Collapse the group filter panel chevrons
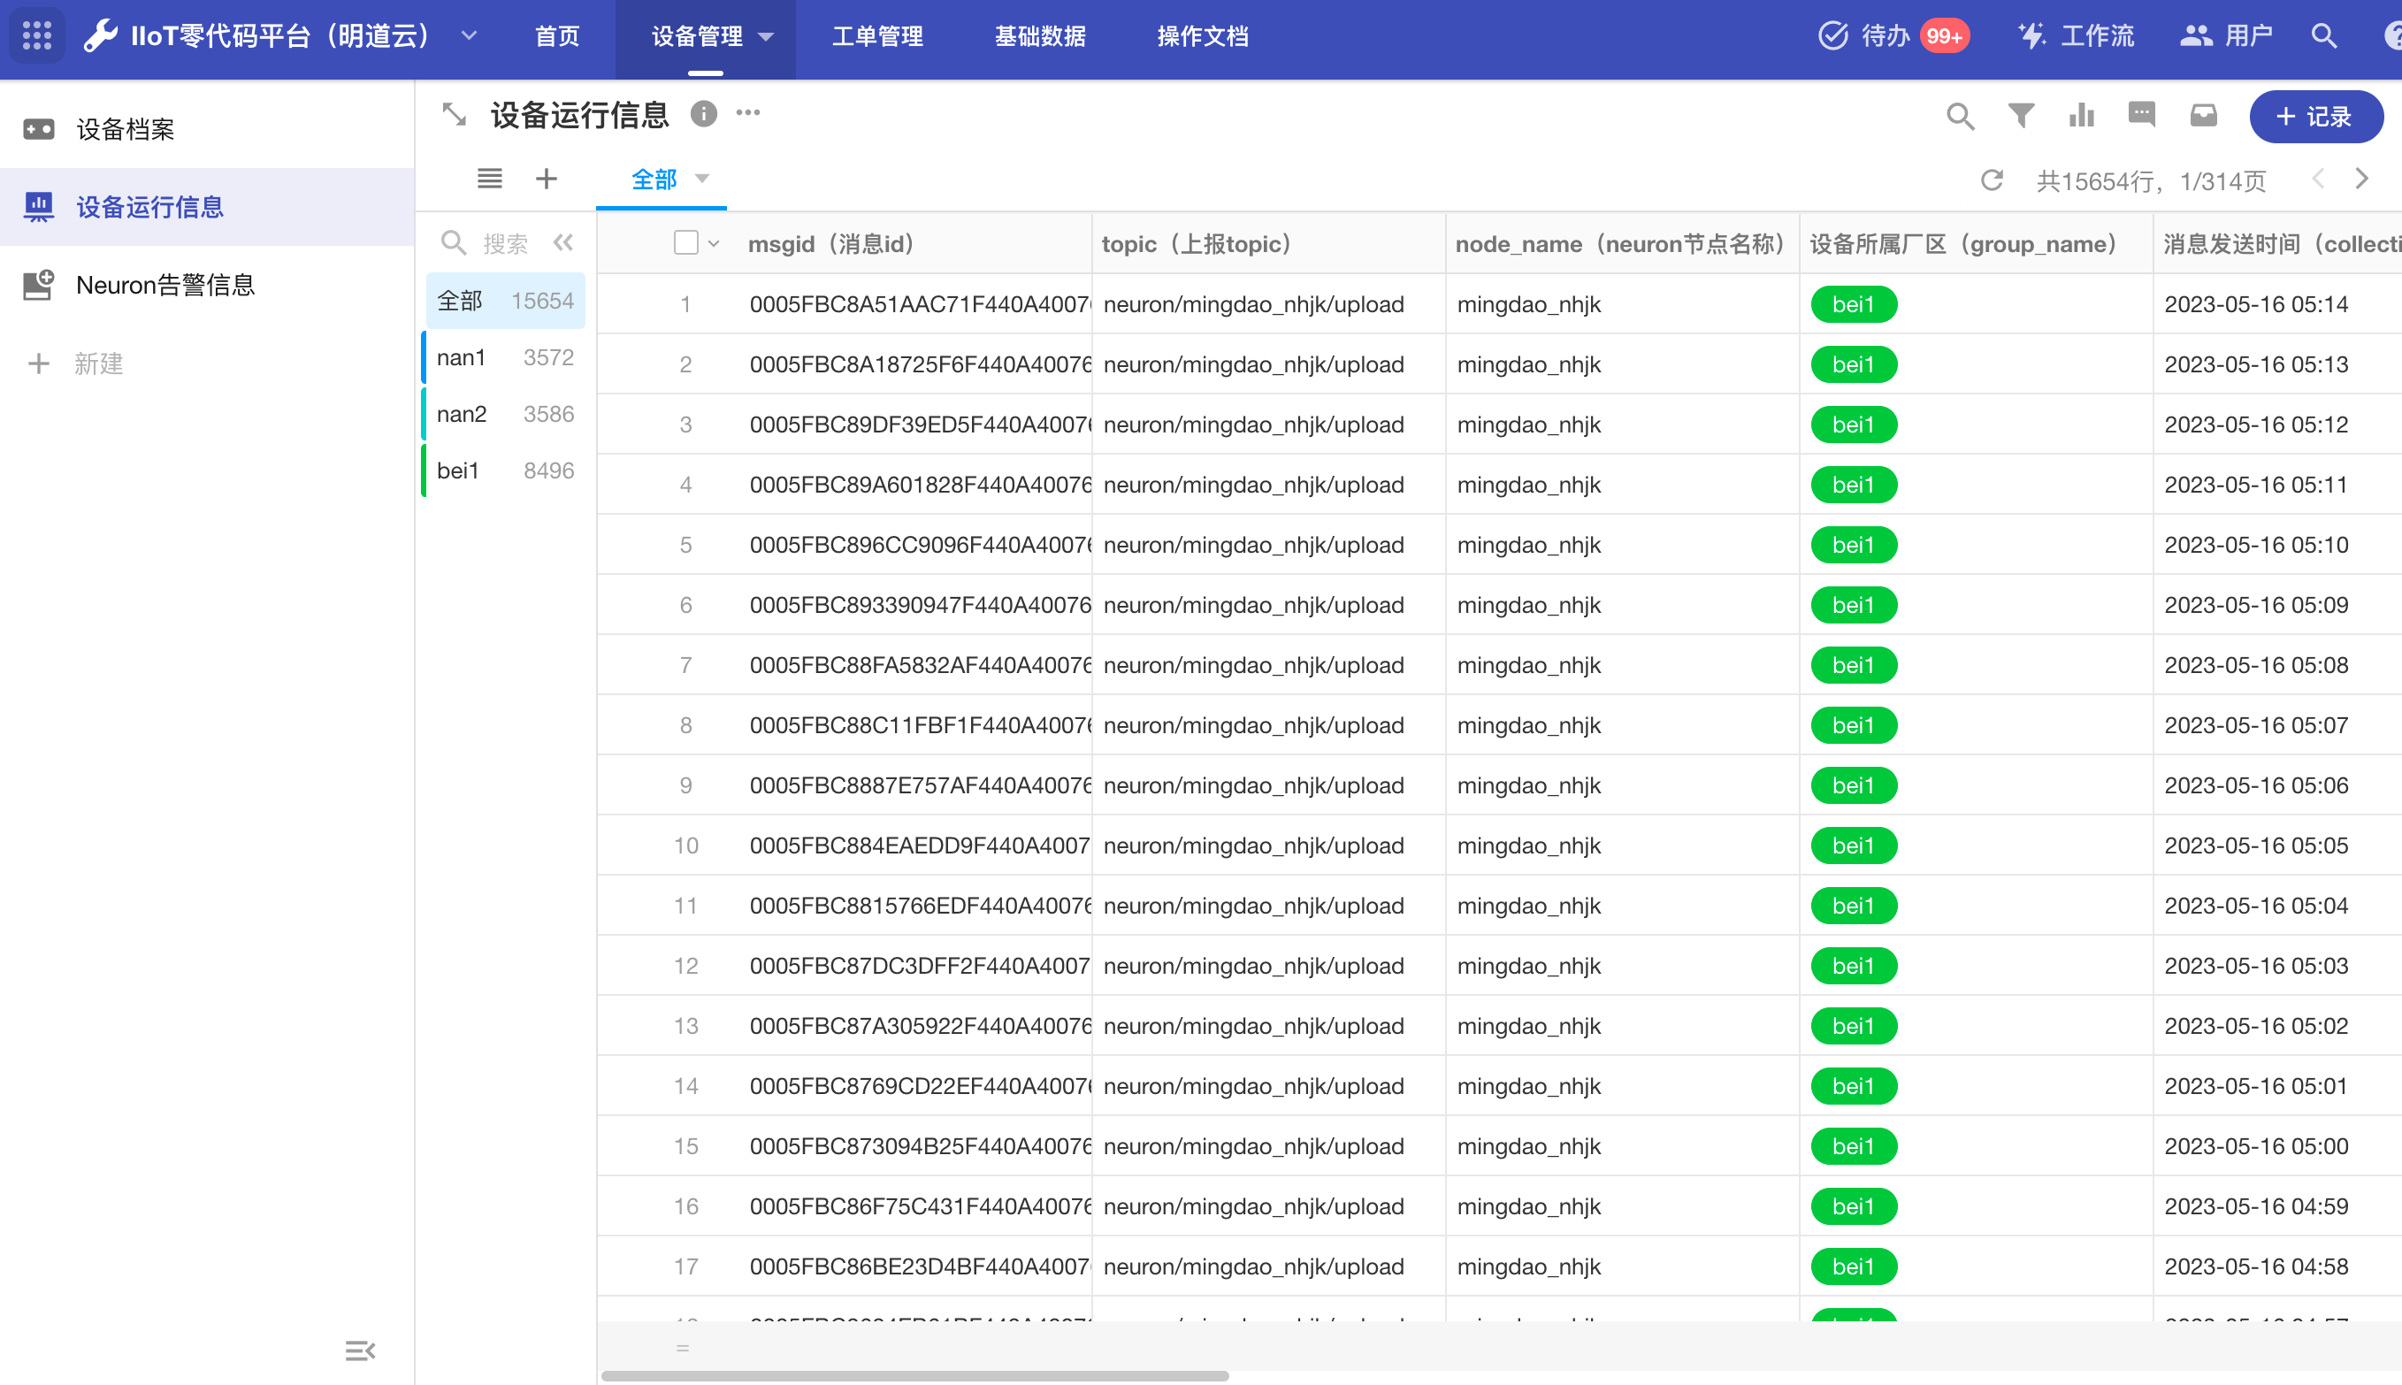The height and width of the screenshot is (1385, 2402). (564, 243)
